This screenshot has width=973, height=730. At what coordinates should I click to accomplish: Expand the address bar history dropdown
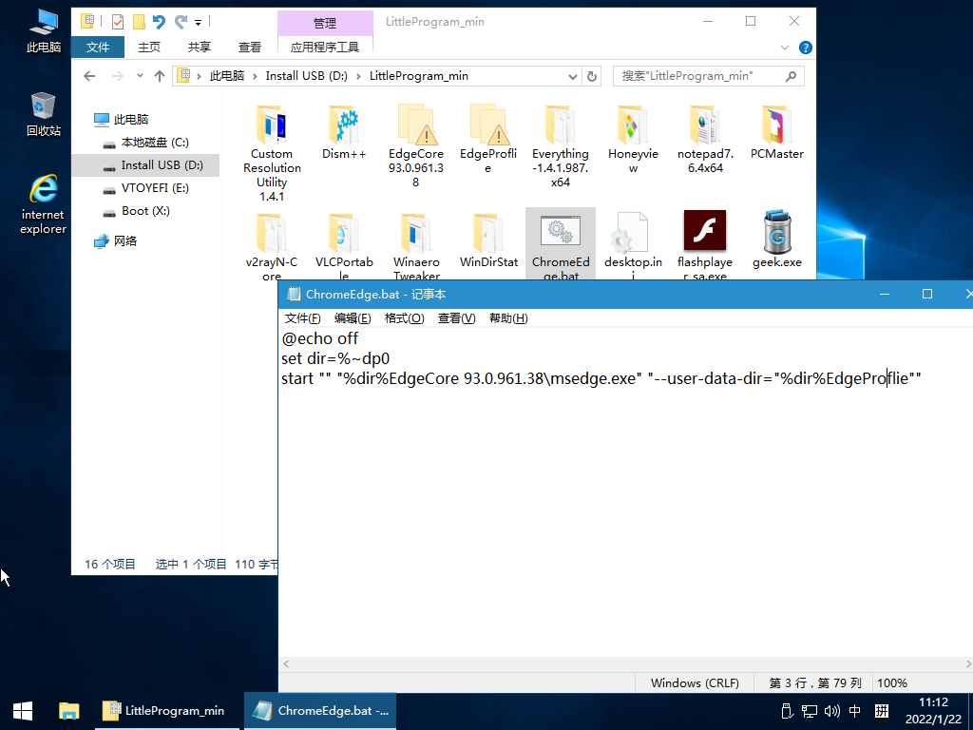click(573, 76)
